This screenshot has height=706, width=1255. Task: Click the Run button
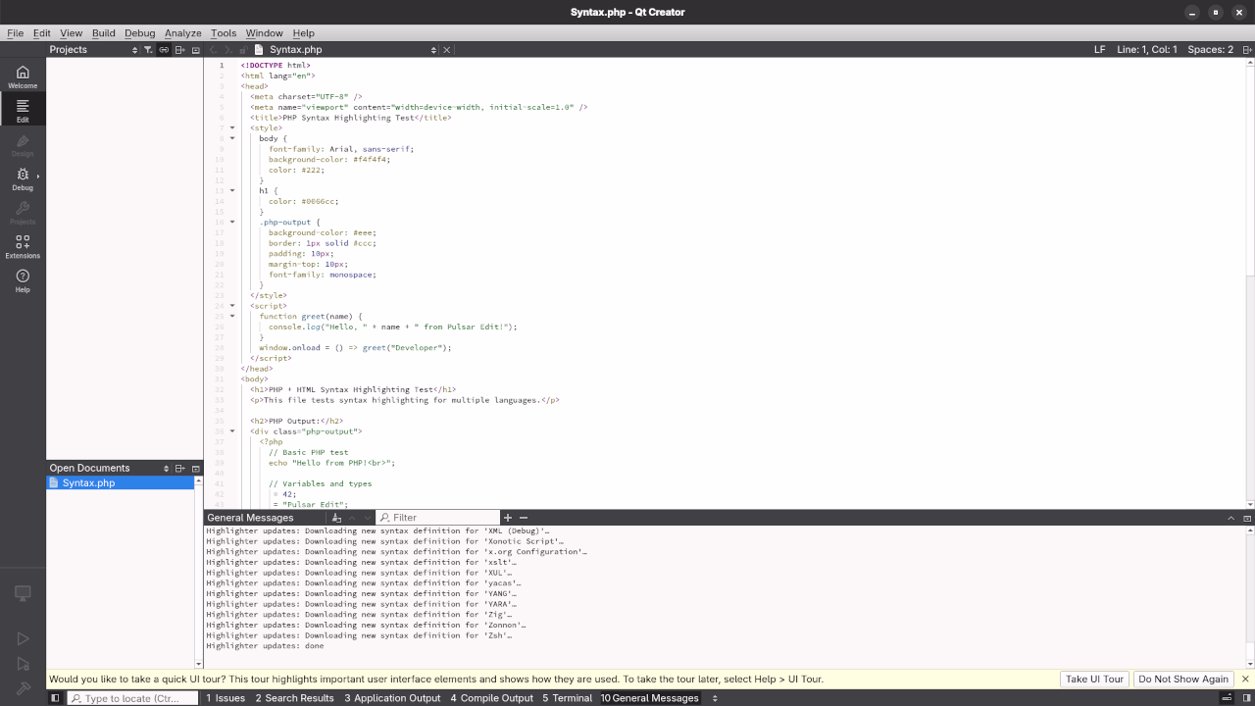pyautogui.click(x=23, y=638)
